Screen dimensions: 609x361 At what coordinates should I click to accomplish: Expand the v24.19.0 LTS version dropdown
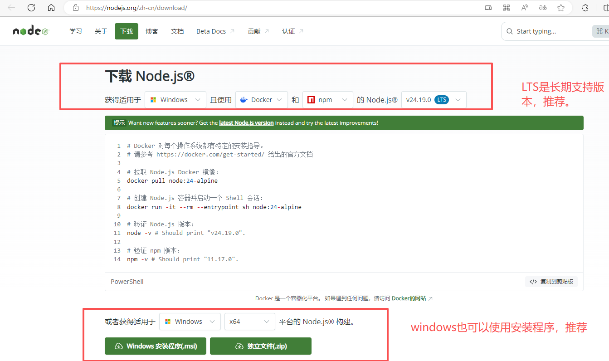(434, 100)
